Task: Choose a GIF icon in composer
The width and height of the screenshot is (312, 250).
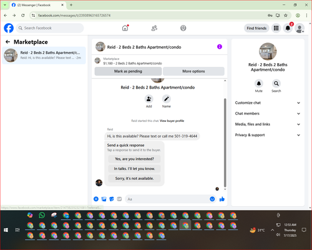Action: tap(119, 199)
